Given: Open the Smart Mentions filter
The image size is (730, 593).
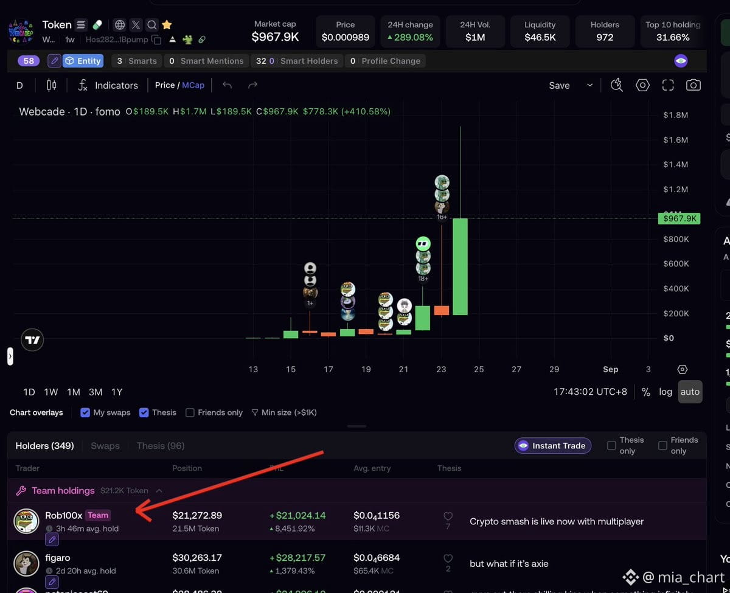Looking at the screenshot, I should point(206,61).
